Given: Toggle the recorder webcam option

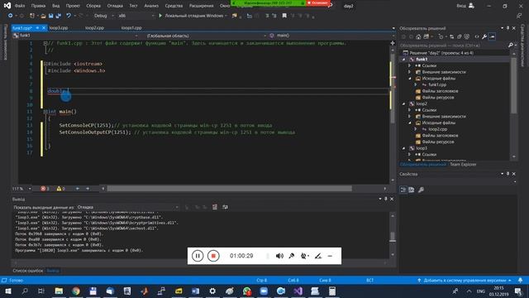Looking at the screenshot, I should pos(304,256).
